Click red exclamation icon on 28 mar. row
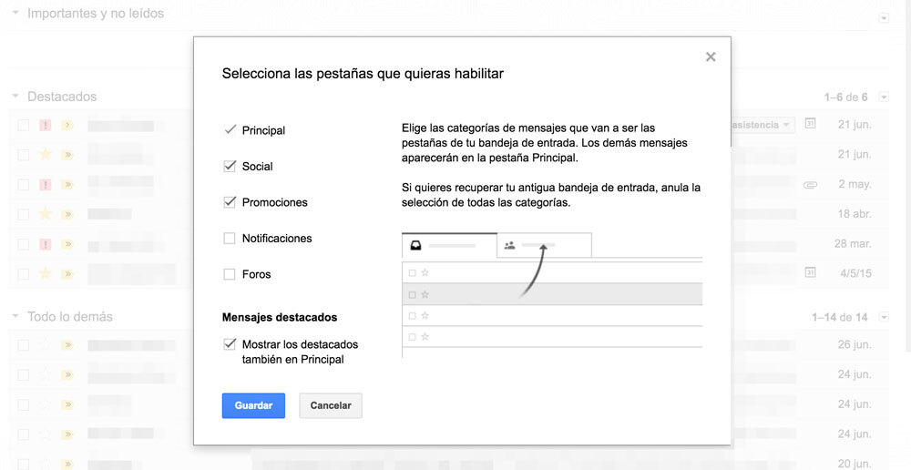 point(46,244)
